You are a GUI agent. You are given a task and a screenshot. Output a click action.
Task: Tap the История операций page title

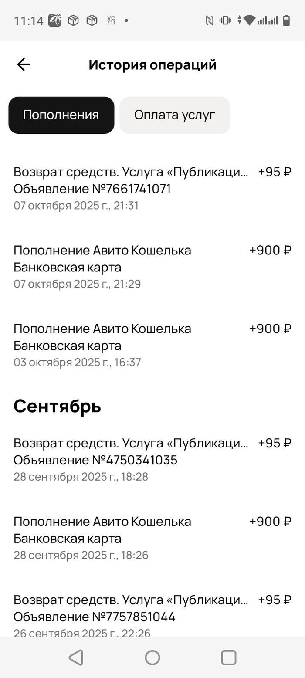152,65
